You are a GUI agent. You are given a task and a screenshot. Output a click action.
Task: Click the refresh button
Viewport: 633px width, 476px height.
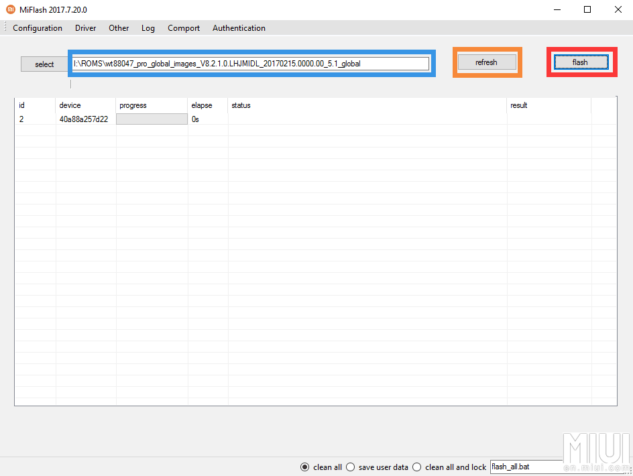[x=486, y=62]
